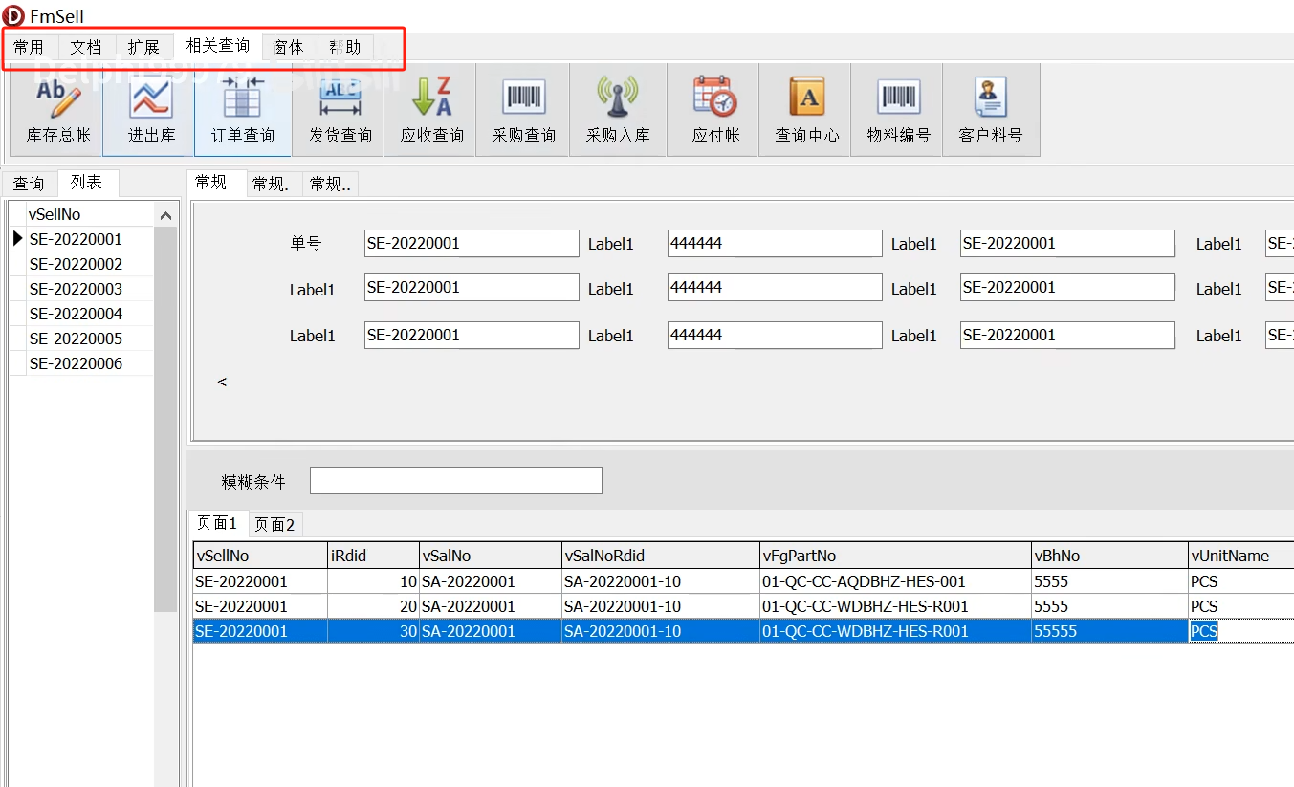Select SE-20220002 in the left list
The image size is (1294, 787).
click(90, 264)
